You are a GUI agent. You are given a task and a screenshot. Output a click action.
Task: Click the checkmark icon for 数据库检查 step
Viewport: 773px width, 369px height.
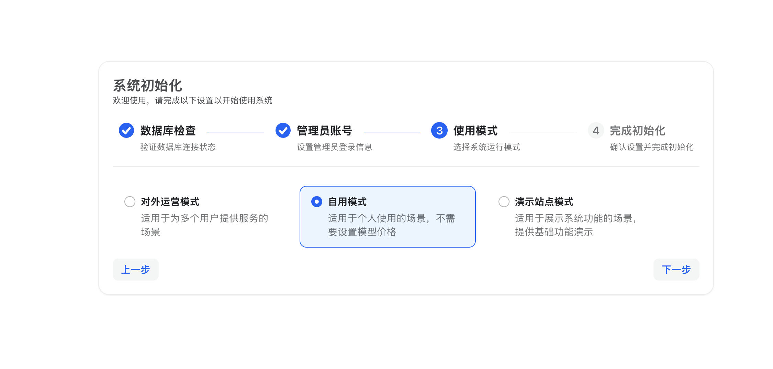[x=126, y=130]
